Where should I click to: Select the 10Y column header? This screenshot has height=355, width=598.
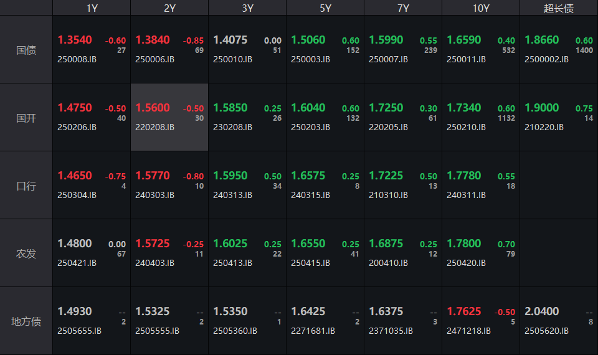click(x=480, y=7)
